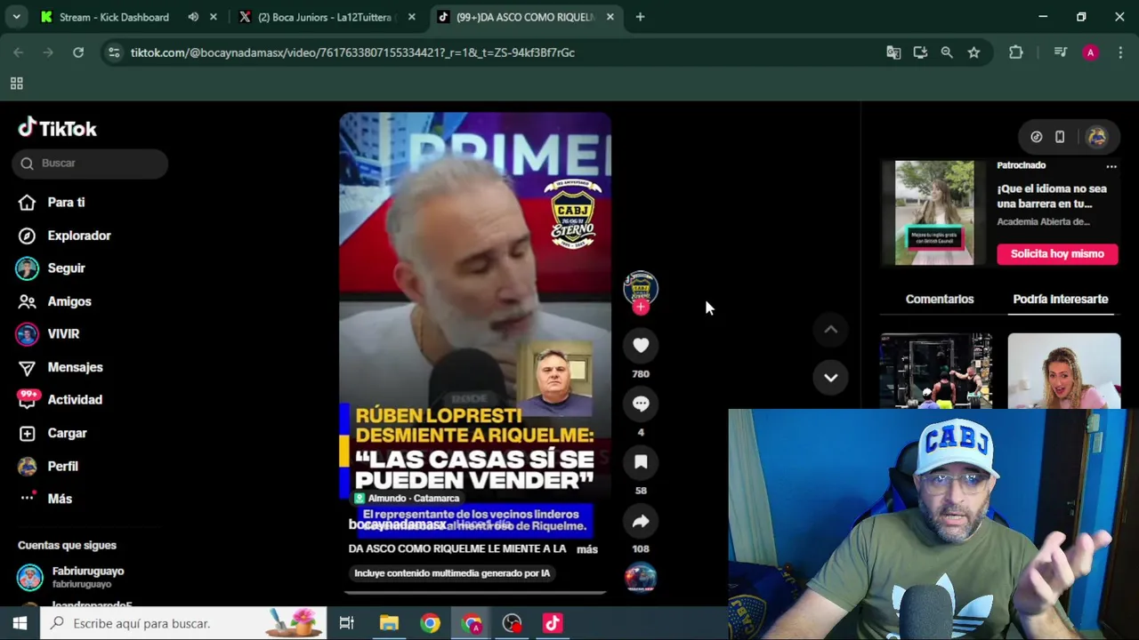
Task: Open media controls icon
Action: coord(1060,52)
